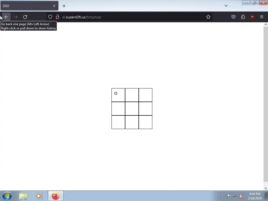Mark the bottom-right board cell
Screen dimensions: 268x201
(146, 122)
